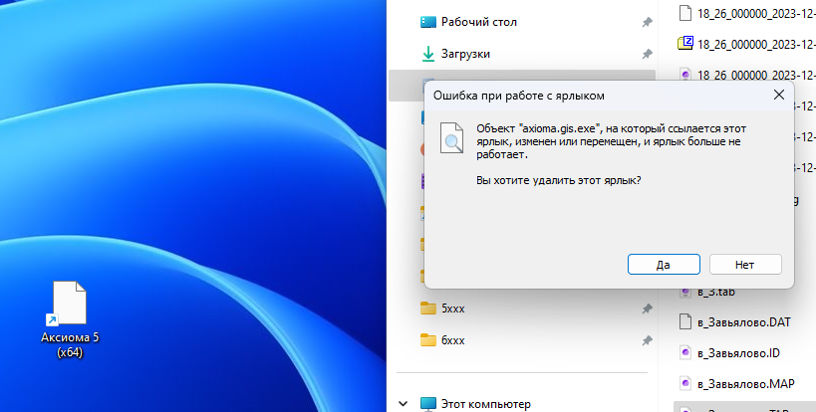Select the в_Завьялово.ID file

(738, 353)
